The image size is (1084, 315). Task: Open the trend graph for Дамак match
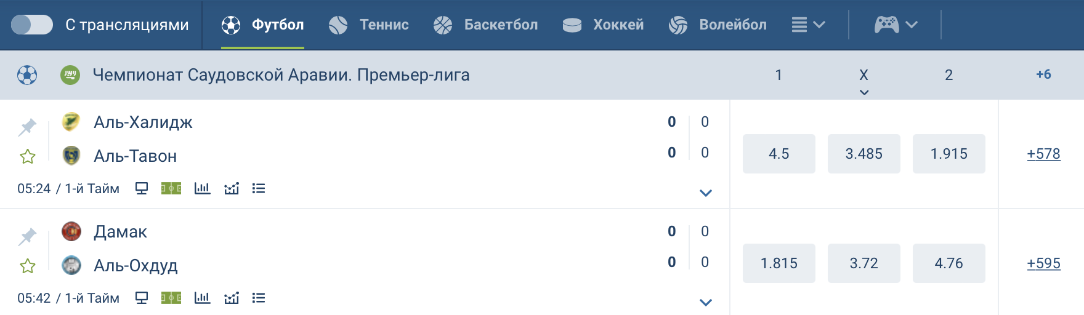click(232, 298)
